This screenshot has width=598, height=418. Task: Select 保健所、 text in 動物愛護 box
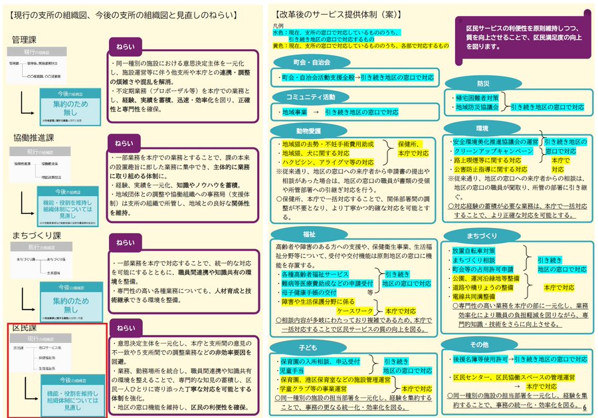[409, 144]
